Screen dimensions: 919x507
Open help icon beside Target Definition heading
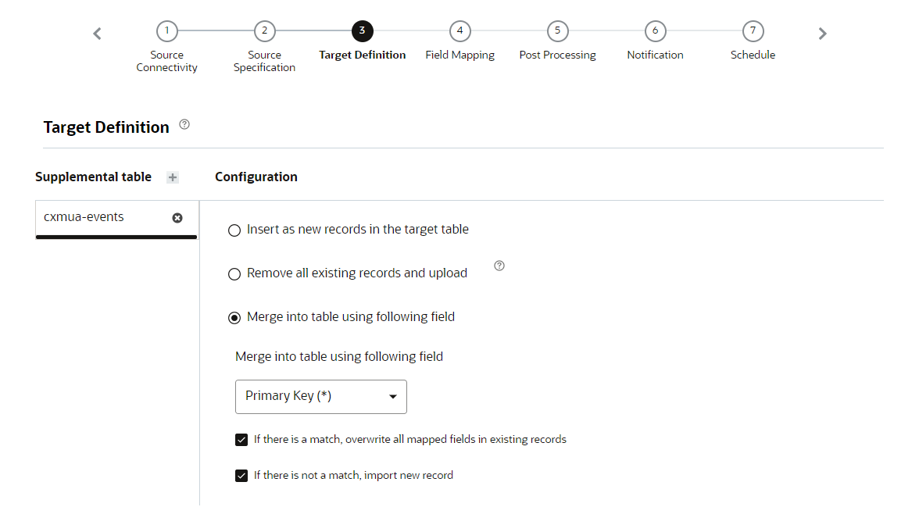pos(184,124)
